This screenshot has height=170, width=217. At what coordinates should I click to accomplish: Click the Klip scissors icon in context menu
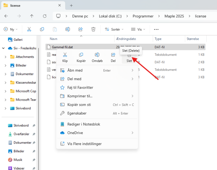65,55
